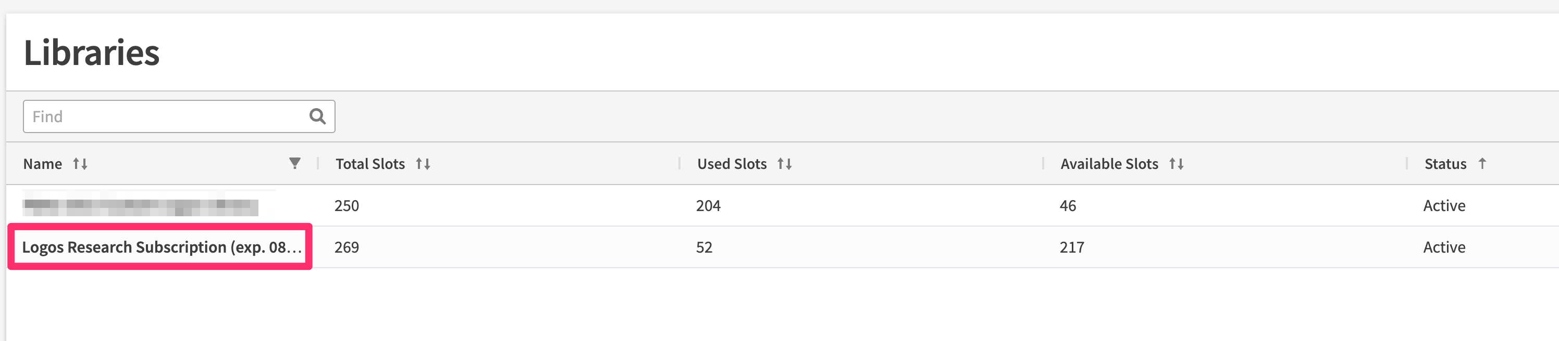
Task: Sort by Name using arrows icon
Action: coord(80,164)
